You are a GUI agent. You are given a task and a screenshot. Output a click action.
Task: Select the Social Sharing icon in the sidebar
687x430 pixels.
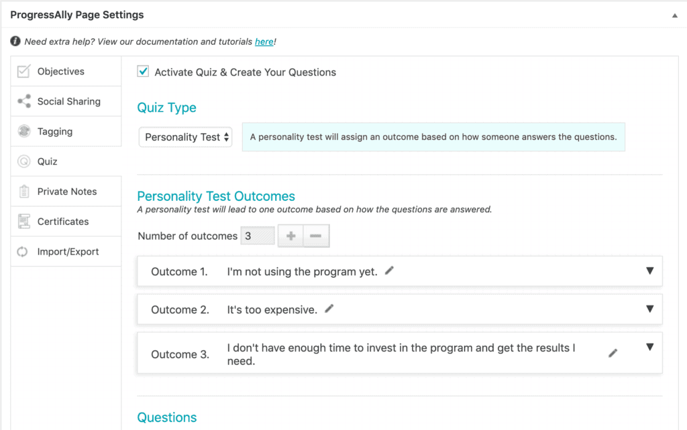(x=24, y=101)
